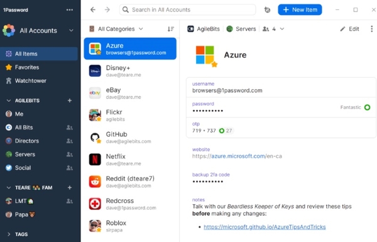Open the All Categories filter dropdown
This screenshot has width=377, height=242.
(x=116, y=29)
